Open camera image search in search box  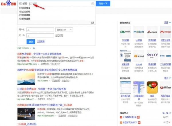point(93,4)
